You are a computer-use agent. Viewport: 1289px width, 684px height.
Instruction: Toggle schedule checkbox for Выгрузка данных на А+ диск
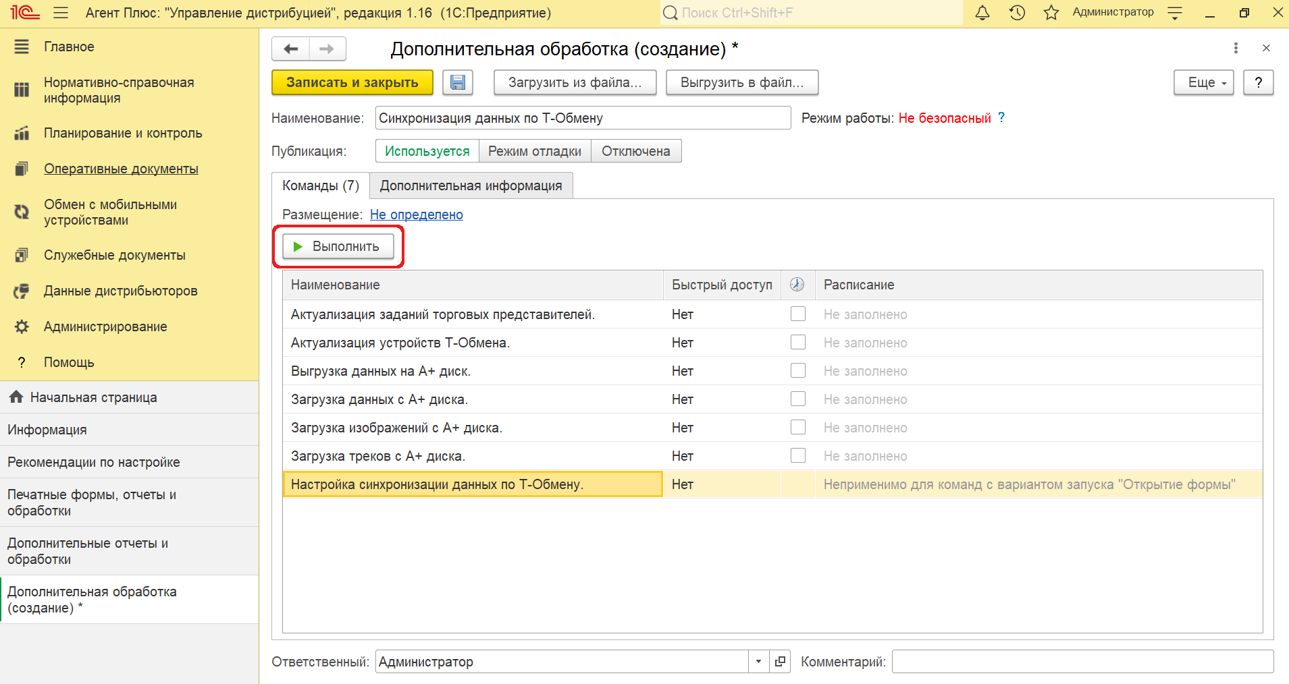tap(798, 370)
